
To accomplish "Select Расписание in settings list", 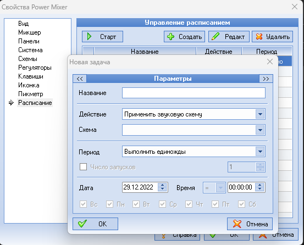I will point(35,103).
